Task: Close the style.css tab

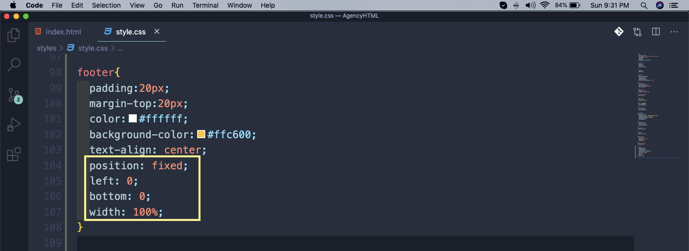Action: (156, 32)
